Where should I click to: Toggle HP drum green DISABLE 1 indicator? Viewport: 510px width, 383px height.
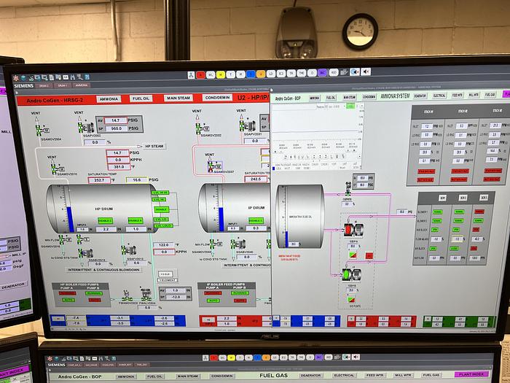[106, 220]
